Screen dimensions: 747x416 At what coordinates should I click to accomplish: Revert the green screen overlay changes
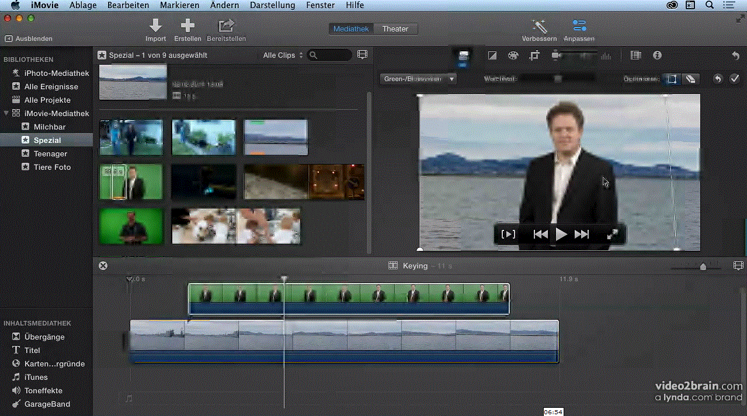(x=718, y=79)
